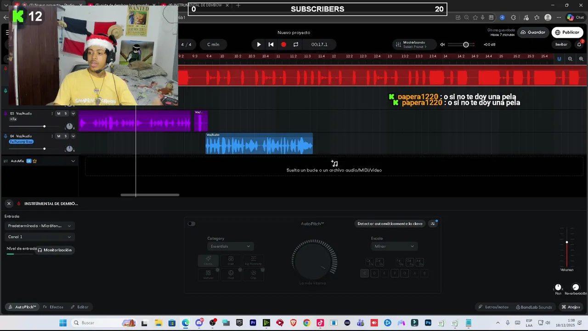Click track 03 pan knob
This screenshot has width=588, height=331.
69,126
